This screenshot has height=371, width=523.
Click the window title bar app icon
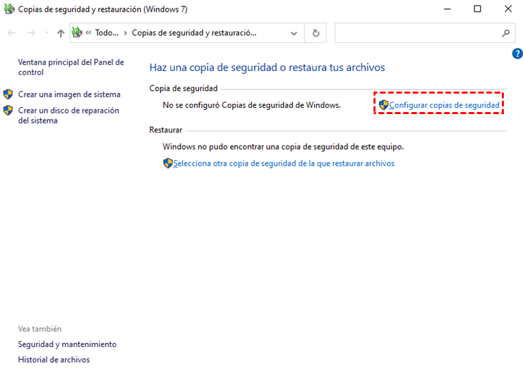coord(9,9)
